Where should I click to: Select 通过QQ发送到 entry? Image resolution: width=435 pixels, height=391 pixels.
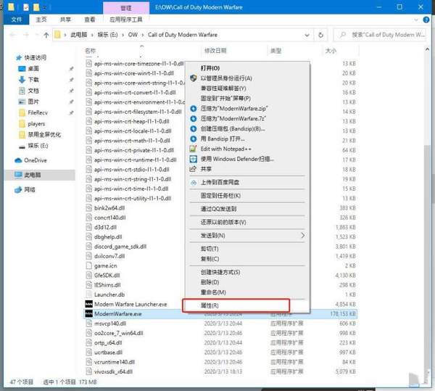(218, 209)
